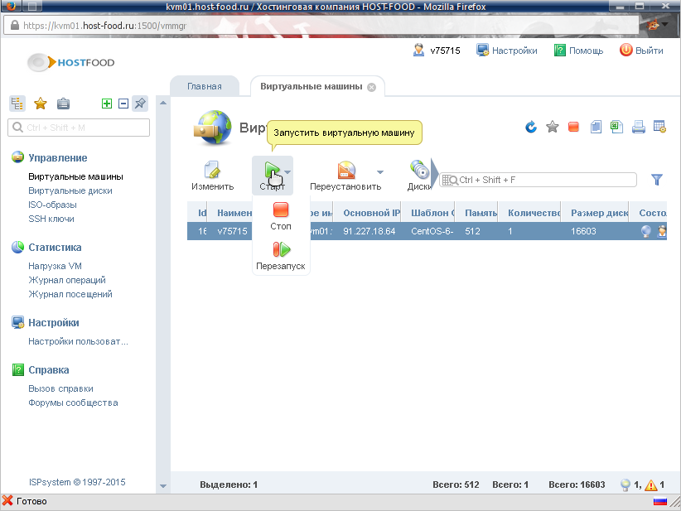681x511 pixels.
Task: Collapse all menu sections minus icon
Action: pos(123,104)
